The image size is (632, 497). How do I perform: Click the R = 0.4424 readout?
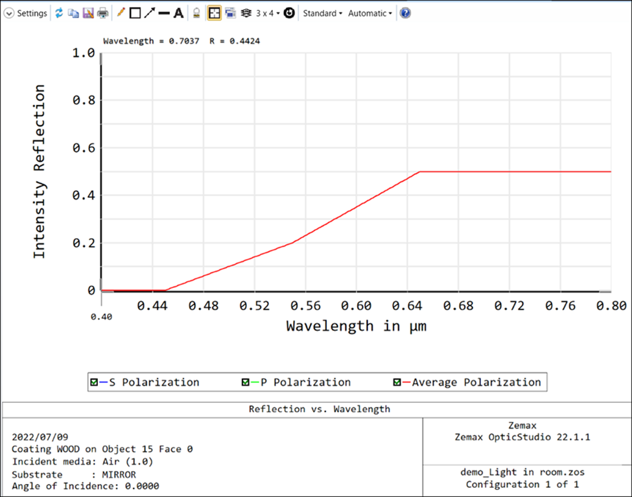235,41
